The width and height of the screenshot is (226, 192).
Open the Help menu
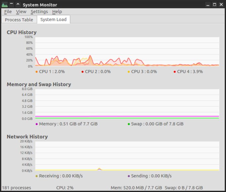coord(57,12)
